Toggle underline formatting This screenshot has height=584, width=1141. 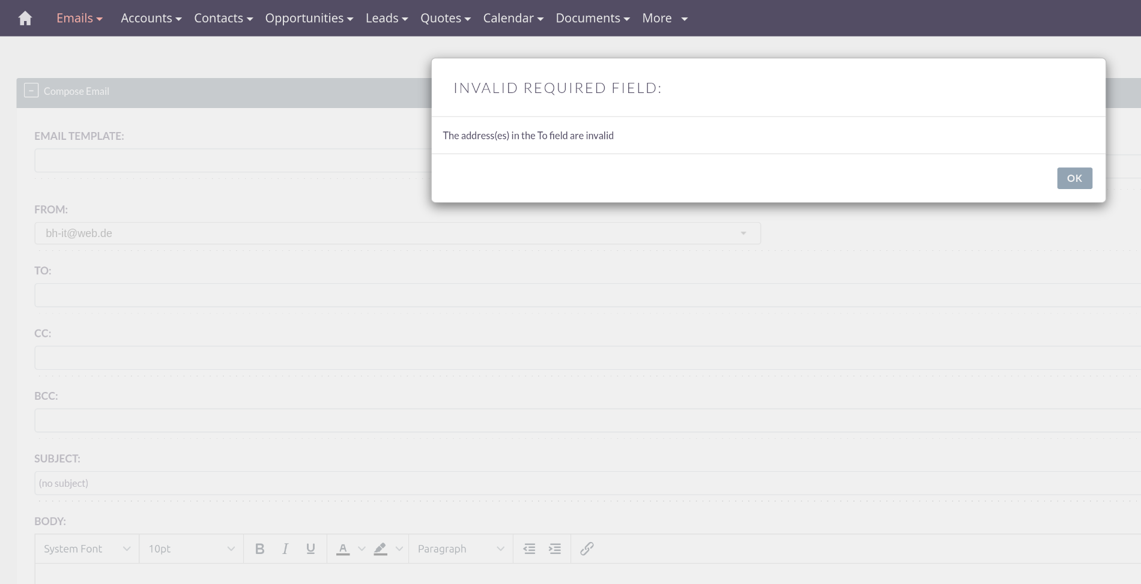click(x=310, y=549)
